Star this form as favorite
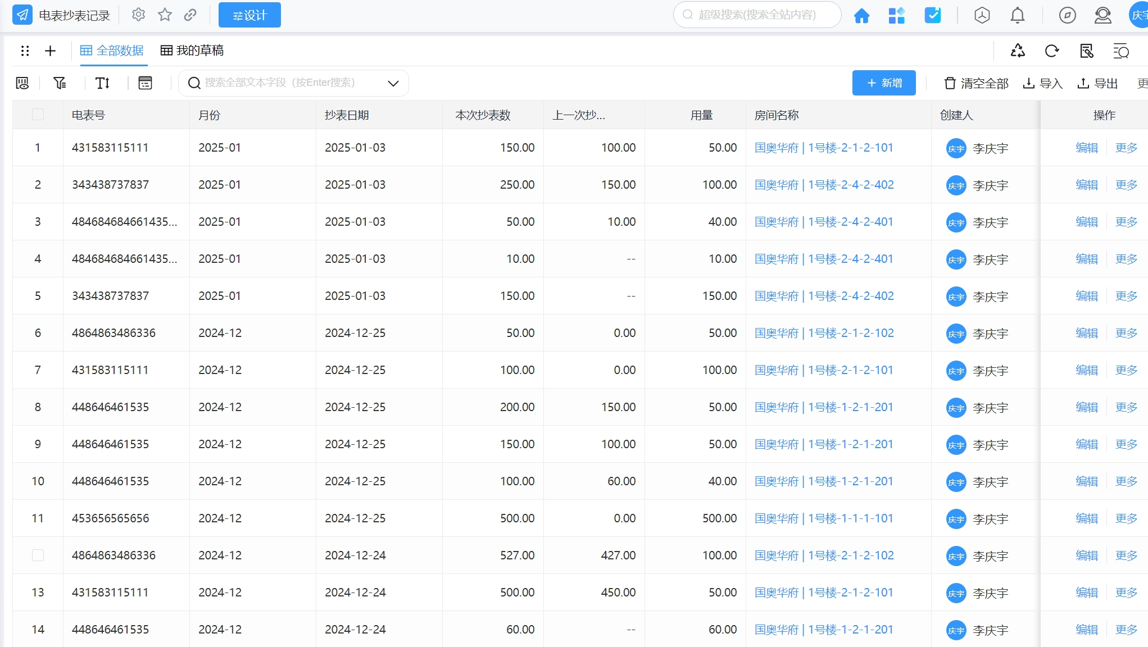1148x647 pixels. 165,15
